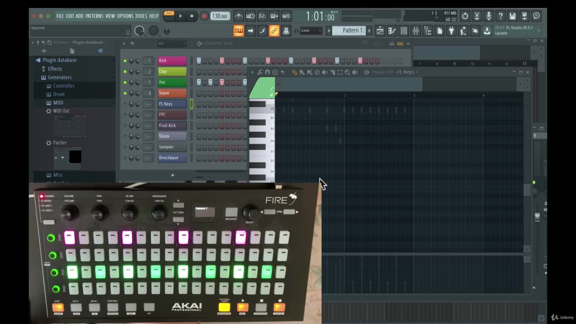This screenshot has width=576, height=324.
Task: Select the Paint brush tool in piano roll
Action: point(301,72)
